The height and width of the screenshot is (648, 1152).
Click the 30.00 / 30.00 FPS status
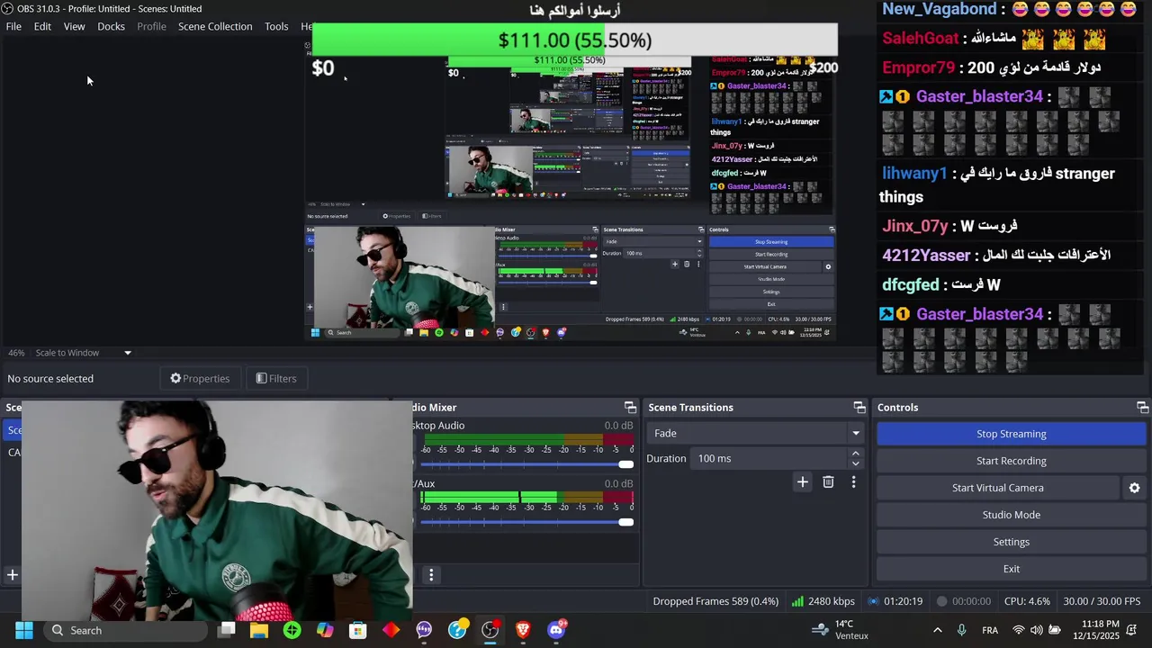(1102, 601)
